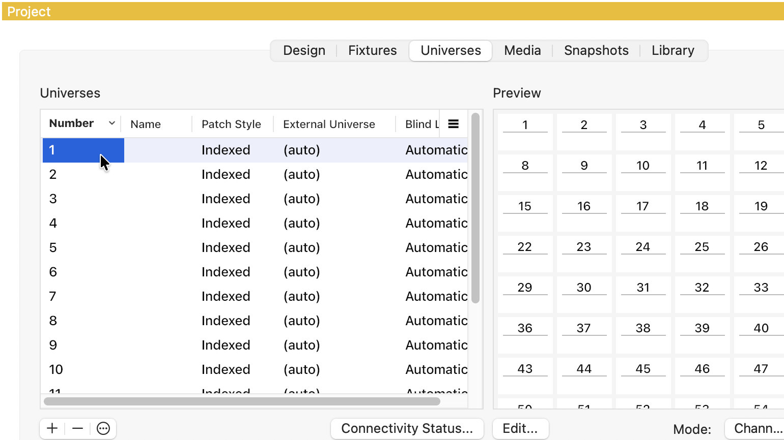Open the Library tab
Image resolution: width=784 pixels, height=440 pixels.
click(x=673, y=50)
